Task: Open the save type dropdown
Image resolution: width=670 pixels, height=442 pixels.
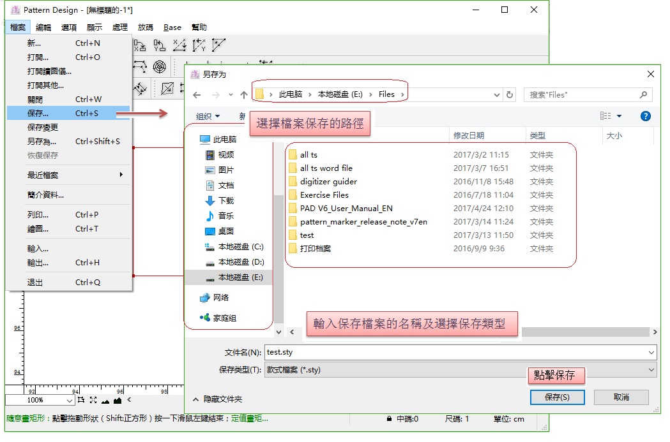Action: (x=651, y=370)
